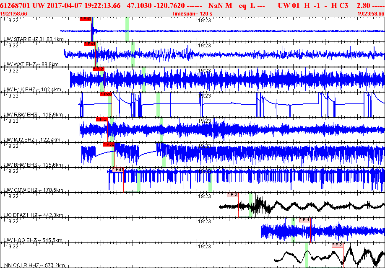The image size is (385, 268).
Task: Click the NN COLR HHZ station label
Action: point(34,265)
